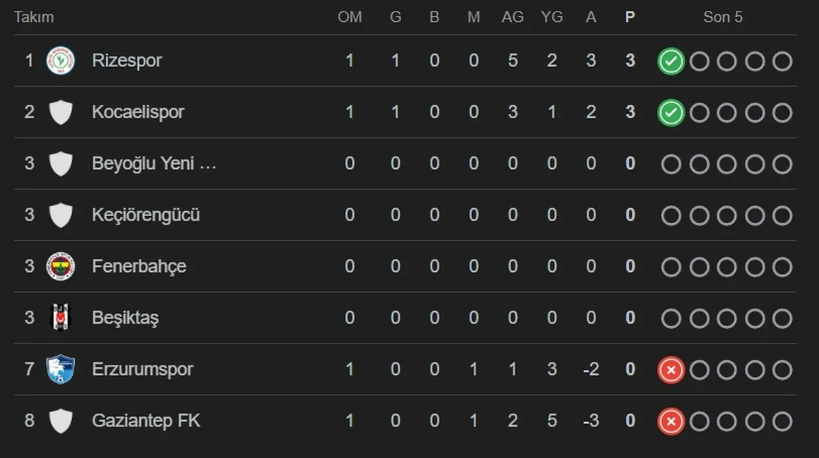The width and height of the screenshot is (819, 458).
Task: Click the Beşiktaş club crest
Action: pyautogui.click(x=61, y=318)
